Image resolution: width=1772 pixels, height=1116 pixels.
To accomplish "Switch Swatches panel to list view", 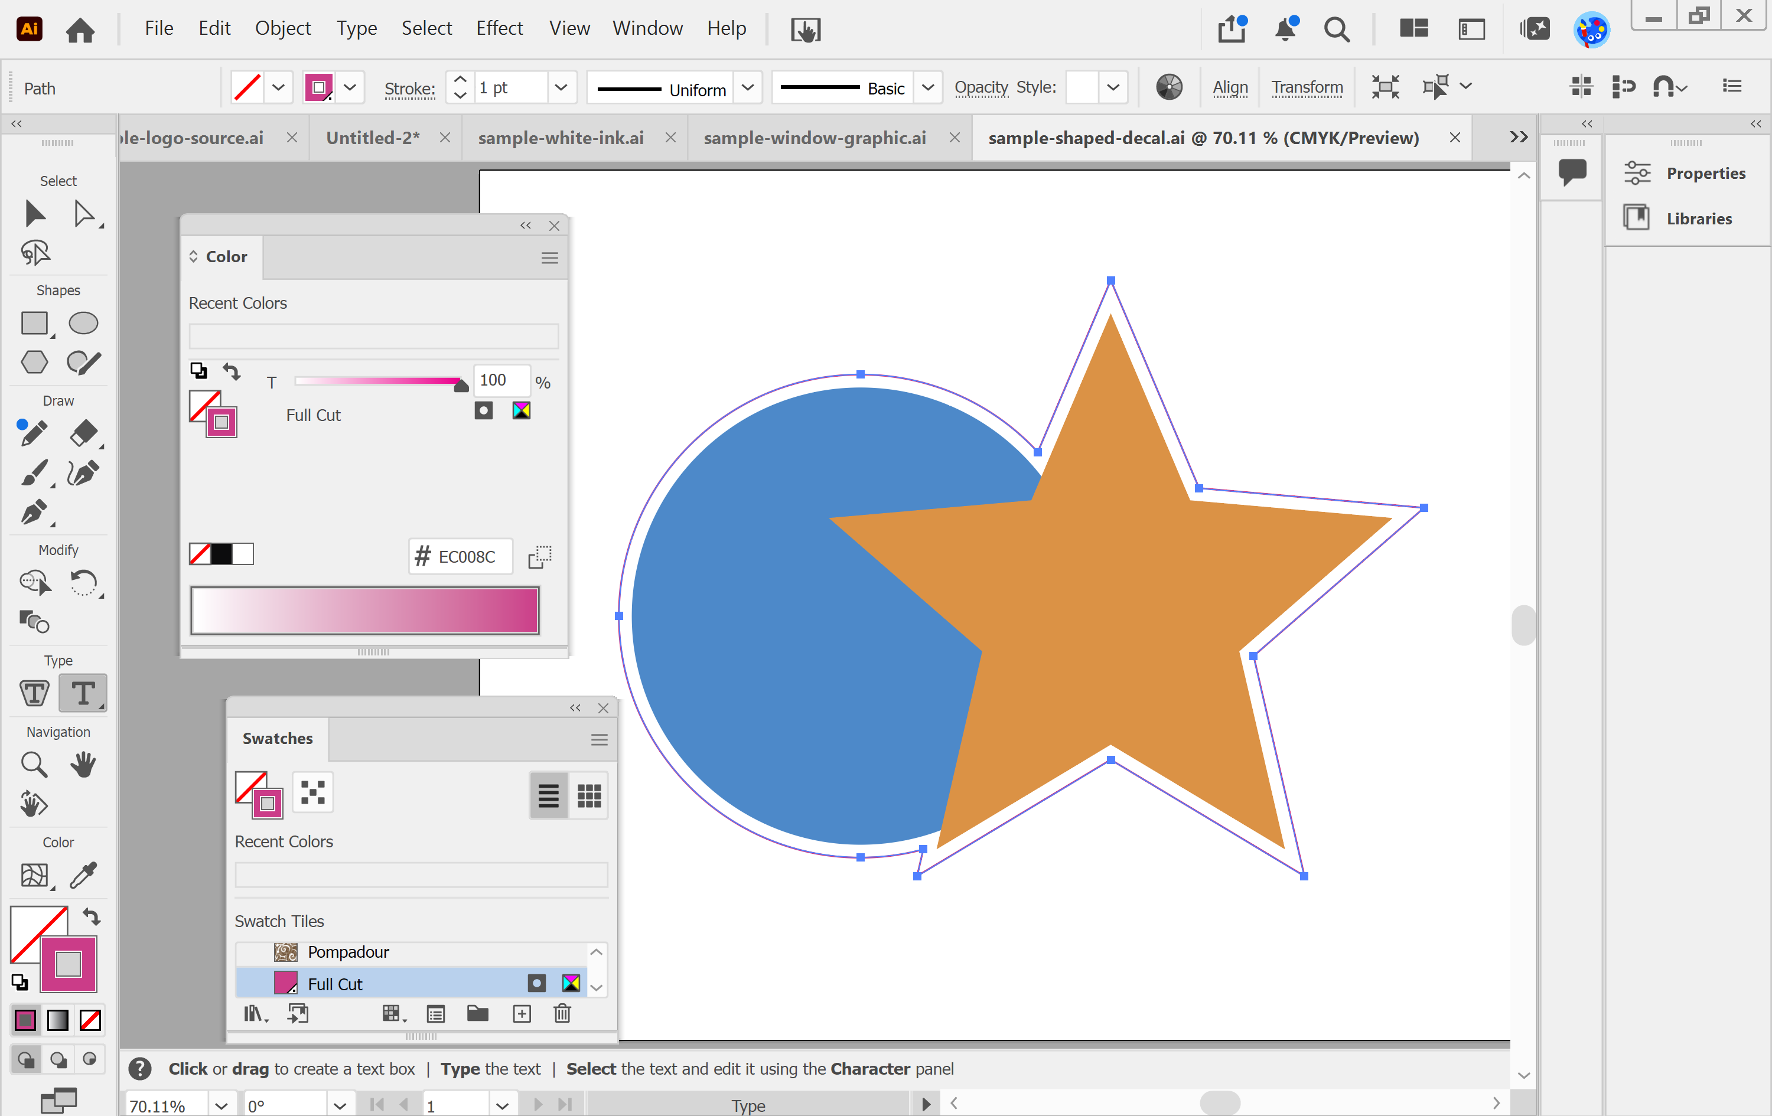I will click(548, 795).
